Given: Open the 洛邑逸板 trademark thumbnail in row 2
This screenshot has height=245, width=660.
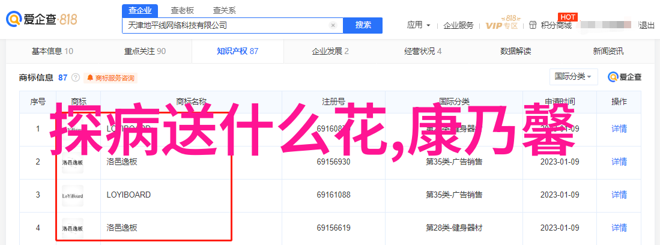Looking at the screenshot, I should pyautogui.click(x=73, y=162).
